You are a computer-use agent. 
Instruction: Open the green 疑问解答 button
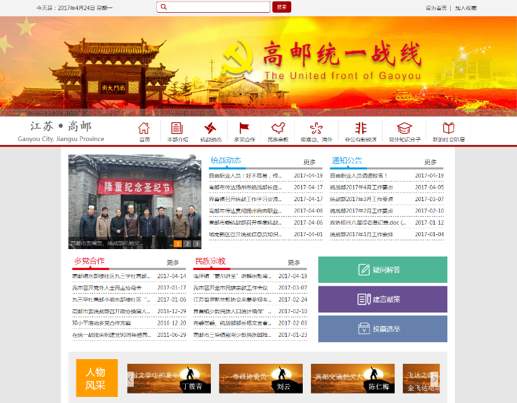click(x=383, y=270)
